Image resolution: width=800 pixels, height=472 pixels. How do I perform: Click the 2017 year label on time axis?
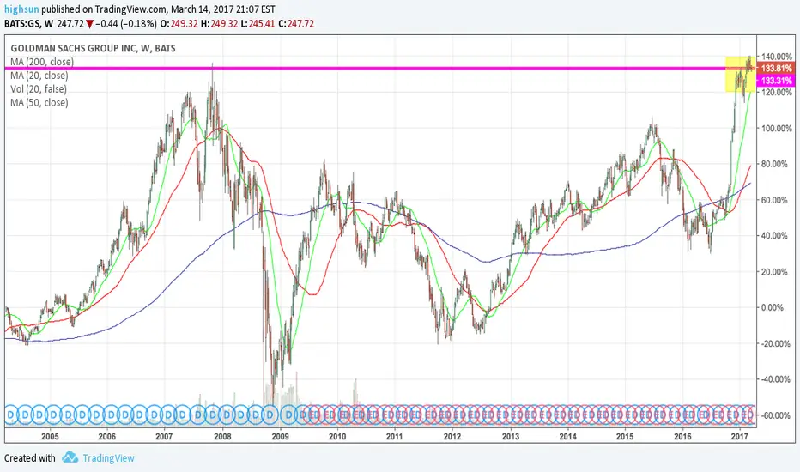[740, 436]
